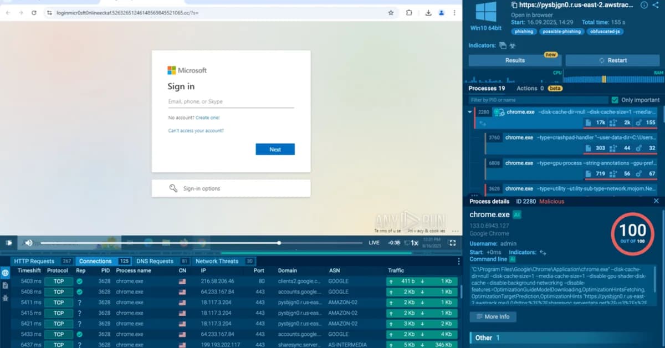Reload the phishing page in Chrome
The image size is (665, 348).
pos(34,13)
